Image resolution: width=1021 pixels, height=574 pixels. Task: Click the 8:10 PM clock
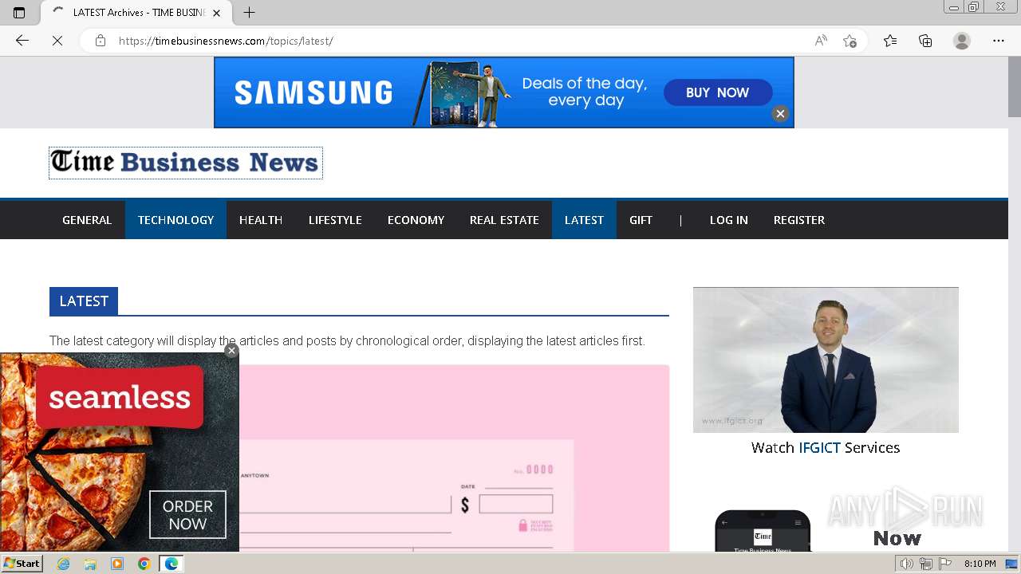click(980, 564)
